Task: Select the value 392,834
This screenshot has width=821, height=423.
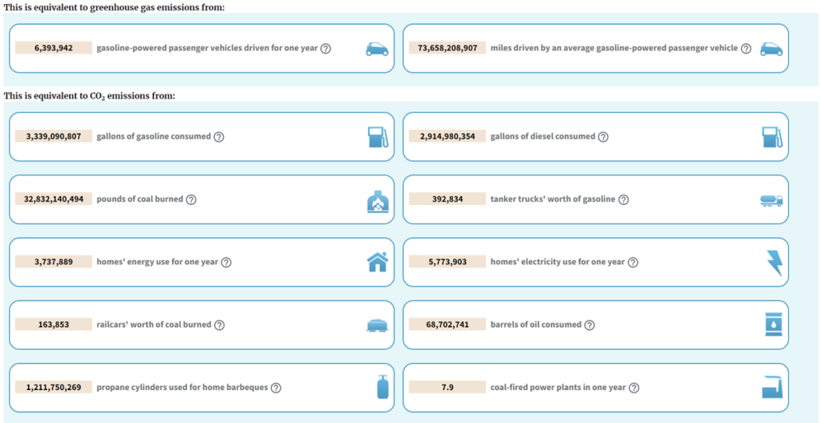Action: [x=447, y=199]
